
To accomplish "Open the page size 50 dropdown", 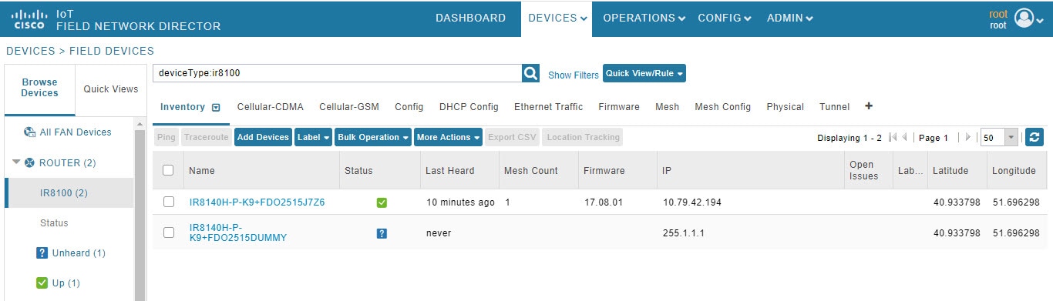I will [1011, 138].
